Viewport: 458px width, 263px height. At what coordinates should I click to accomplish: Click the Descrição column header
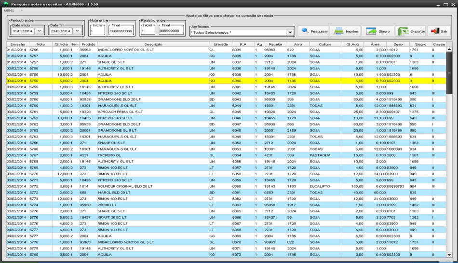pos(153,44)
